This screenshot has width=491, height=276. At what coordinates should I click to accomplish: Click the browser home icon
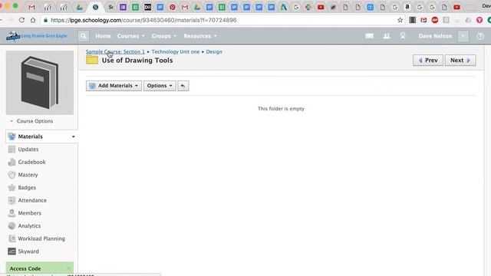(x=33, y=20)
